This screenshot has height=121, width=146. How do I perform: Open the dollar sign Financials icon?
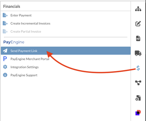pyautogui.click(x=138, y=68)
